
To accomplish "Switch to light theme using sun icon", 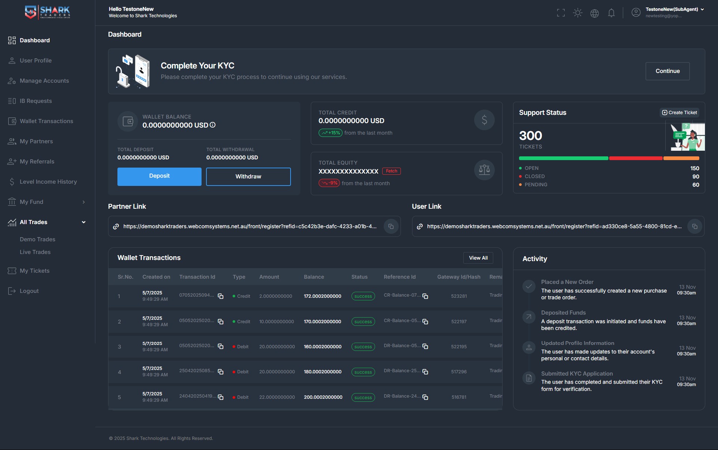I will pyautogui.click(x=578, y=13).
